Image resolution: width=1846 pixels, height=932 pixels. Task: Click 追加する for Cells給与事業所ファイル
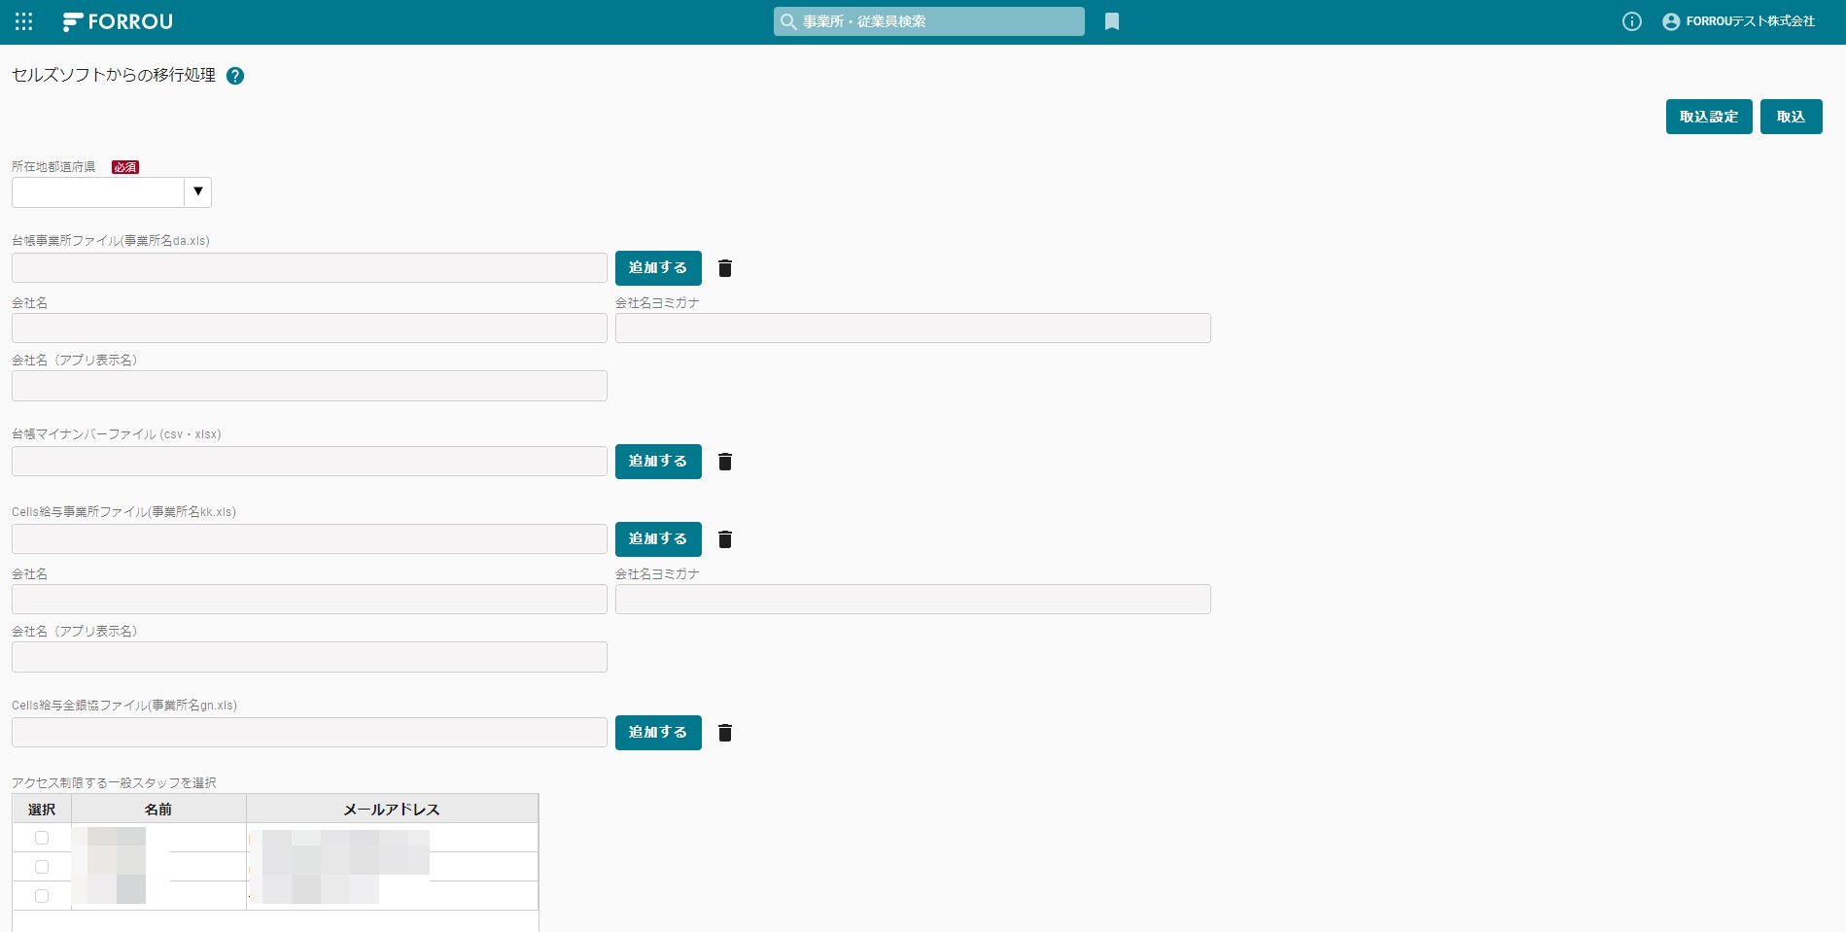(658, 539)
